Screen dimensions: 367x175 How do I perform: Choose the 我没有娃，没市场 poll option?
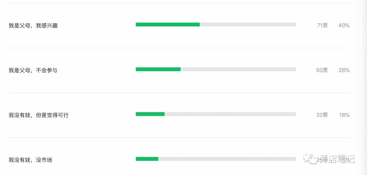point(30,160)
